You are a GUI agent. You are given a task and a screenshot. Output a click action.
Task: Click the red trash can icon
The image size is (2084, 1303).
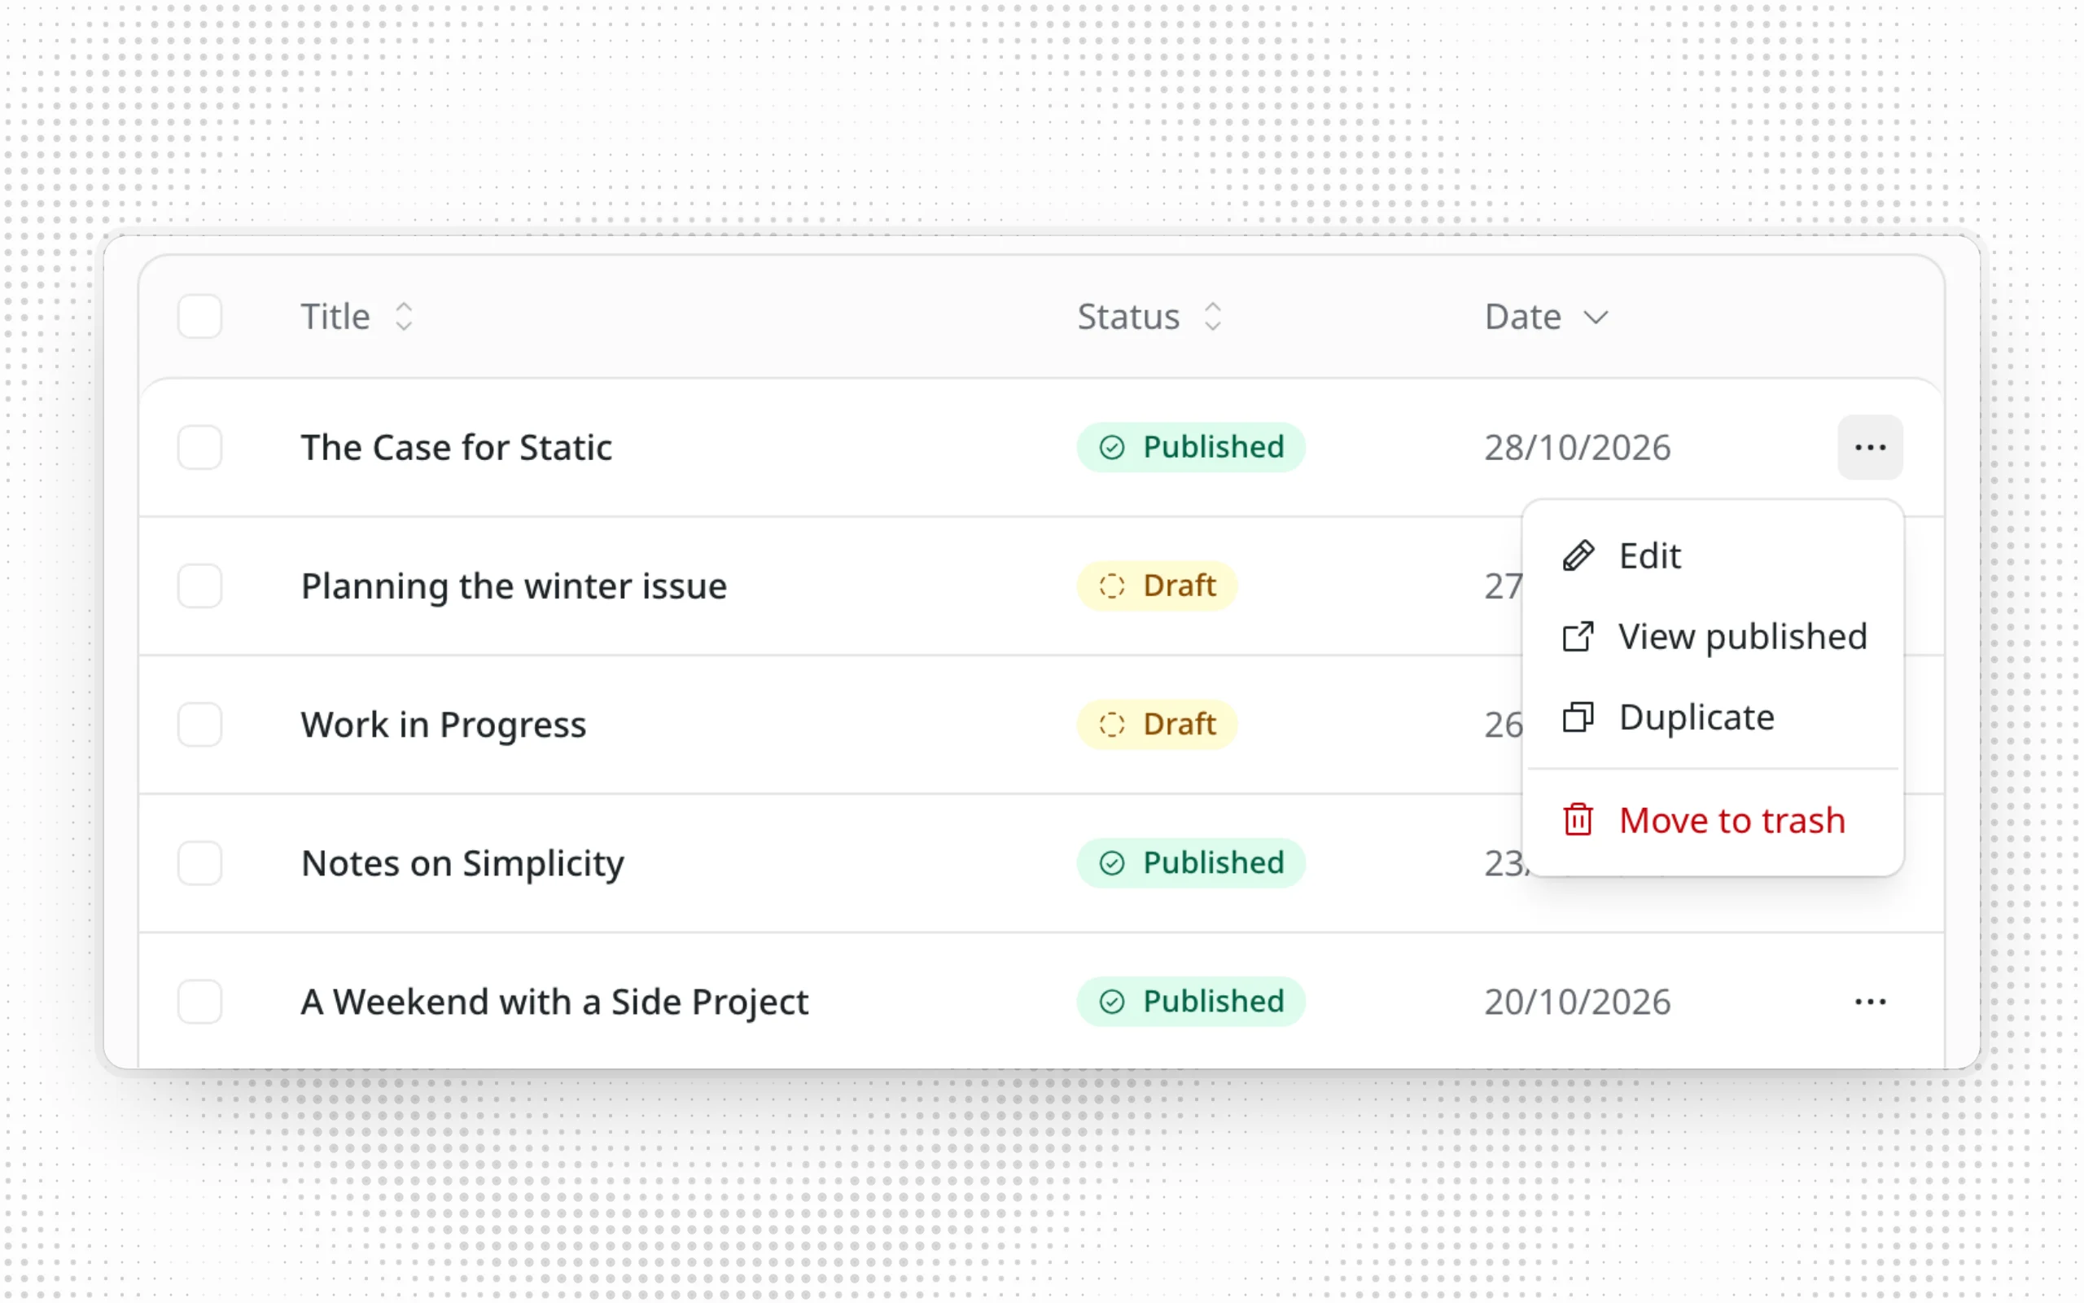pos(1578,819)
